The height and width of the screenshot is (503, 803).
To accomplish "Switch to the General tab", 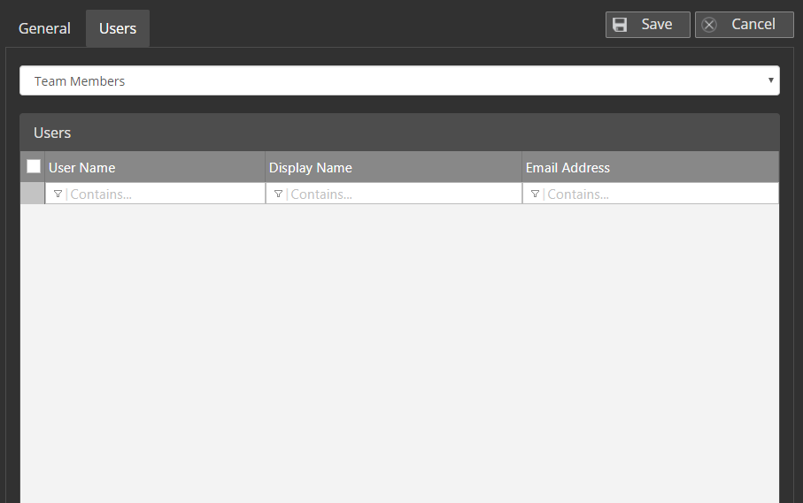I will tap(44, 28).
